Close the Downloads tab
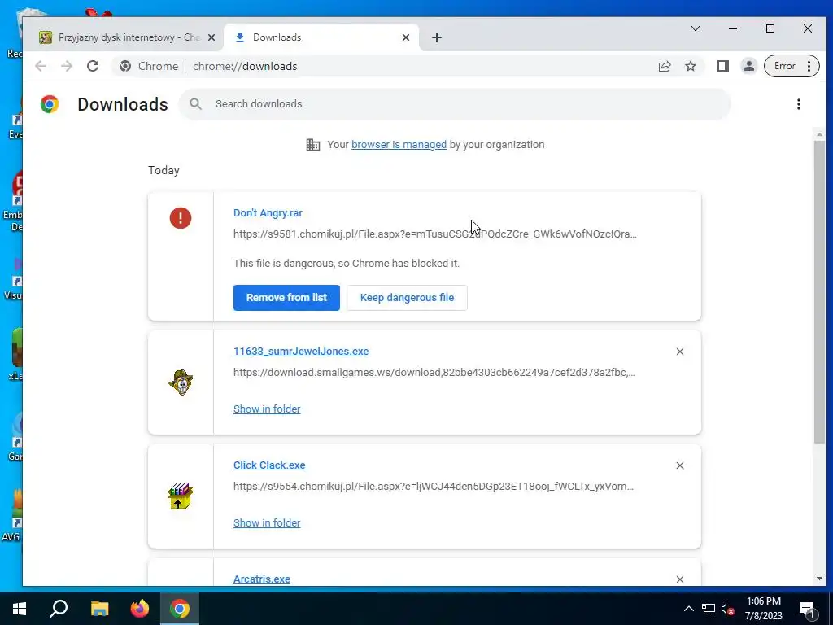The image size is (833, 625). (x=405, y=37)
